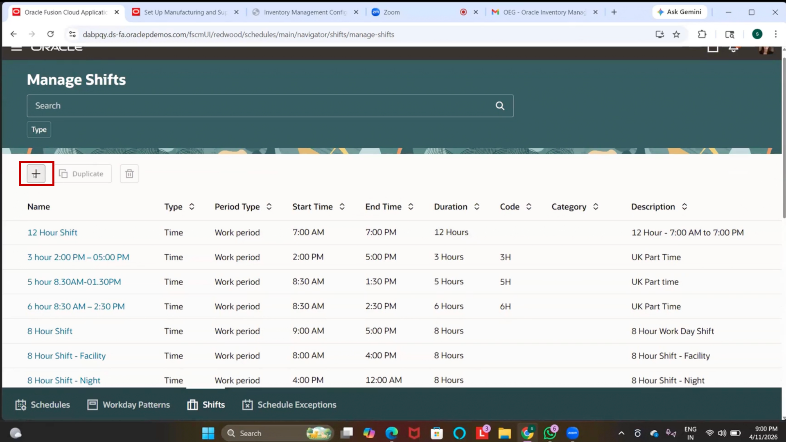The width and height of the screenshot is (786, 442).
Task: Open Chrome profile avatar S
Action: pos(757,34)
